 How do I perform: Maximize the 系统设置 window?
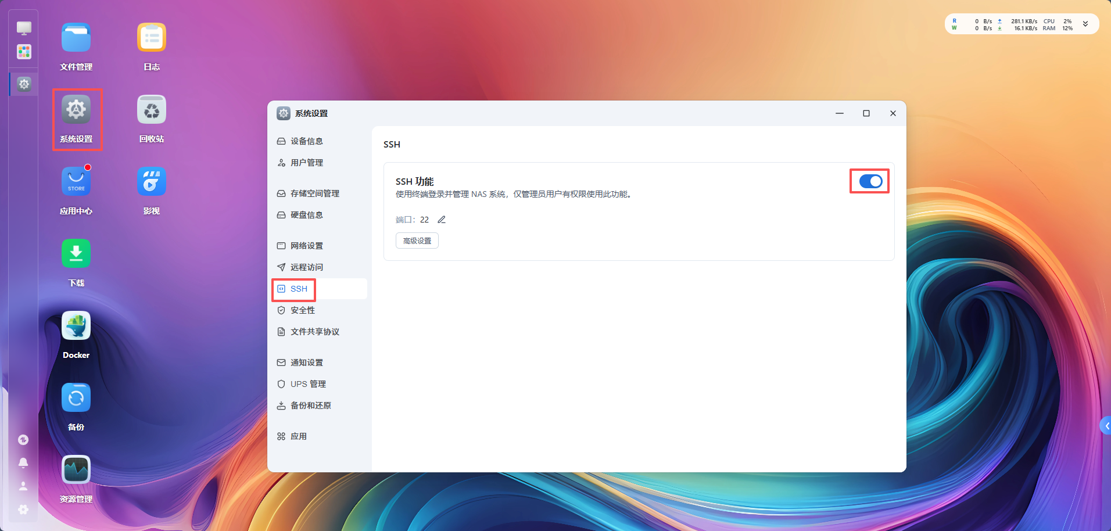click(866, 113)
